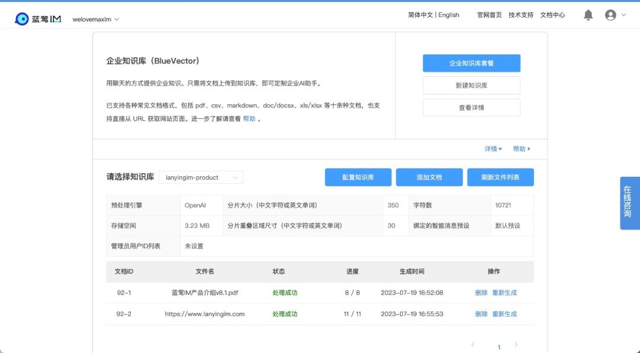Click 配置知识库 button
The height and width of the screenshot is (353, 640).
[358, 177]
